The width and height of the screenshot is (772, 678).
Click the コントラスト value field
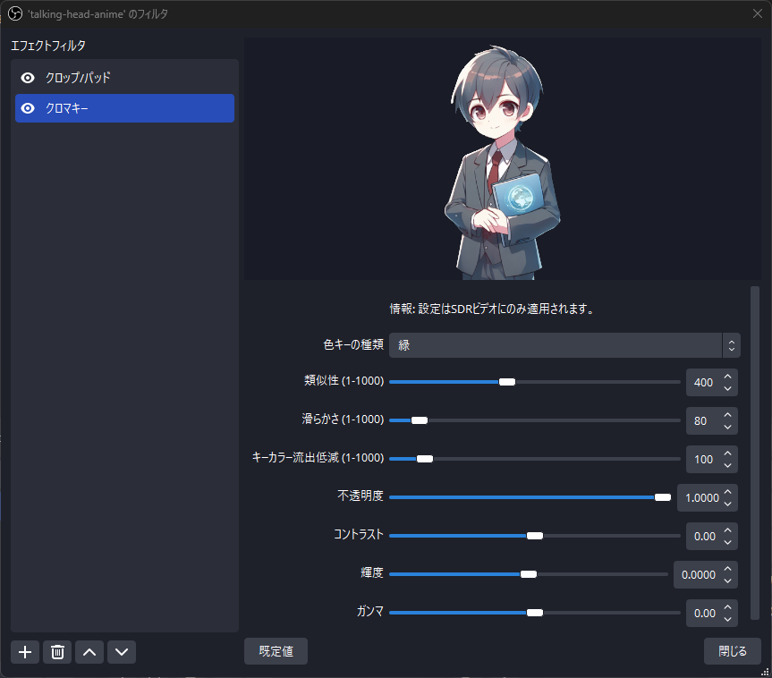coord(706,536)
